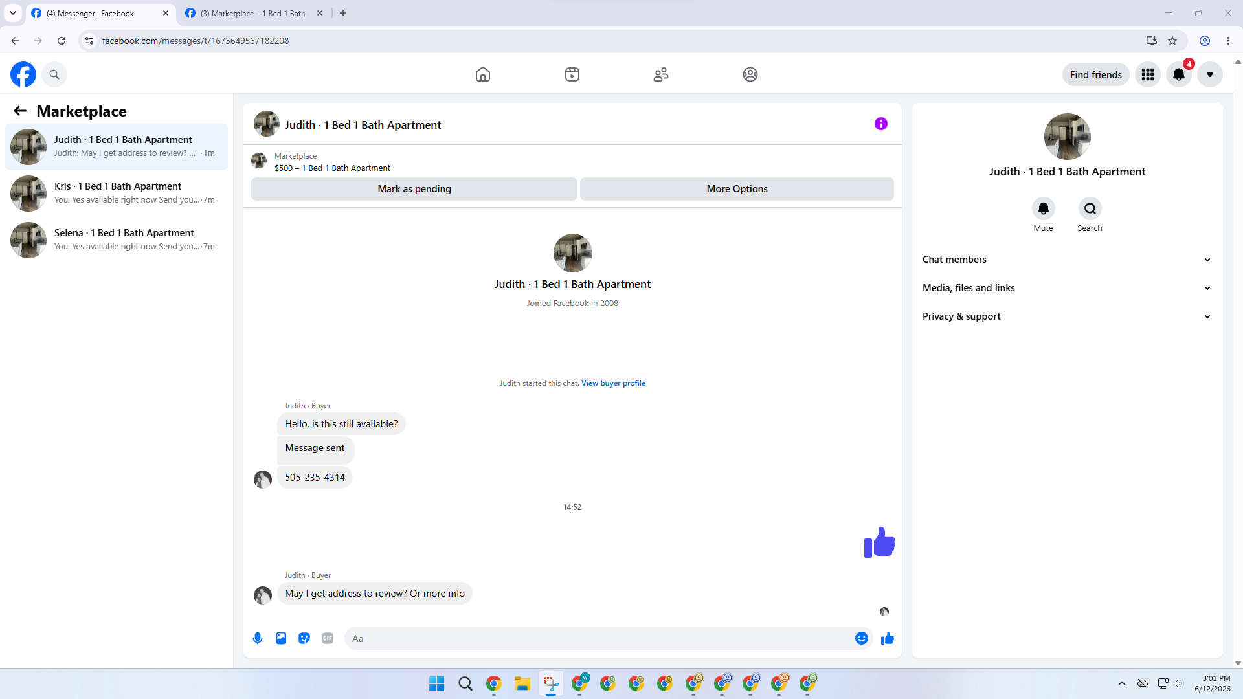
Task: Open the Judith conversation in chat list
Action: (117, 147)
